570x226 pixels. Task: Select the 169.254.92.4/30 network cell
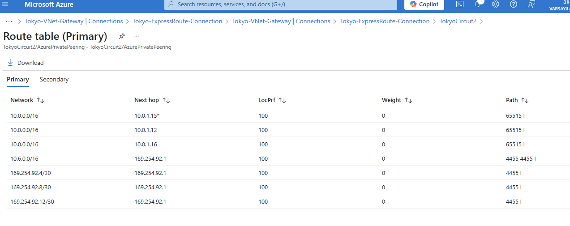pyautogui.click(x=30, y=173)
